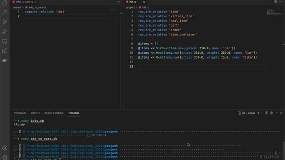Click the "\Array" terminal output

[19, 124]
